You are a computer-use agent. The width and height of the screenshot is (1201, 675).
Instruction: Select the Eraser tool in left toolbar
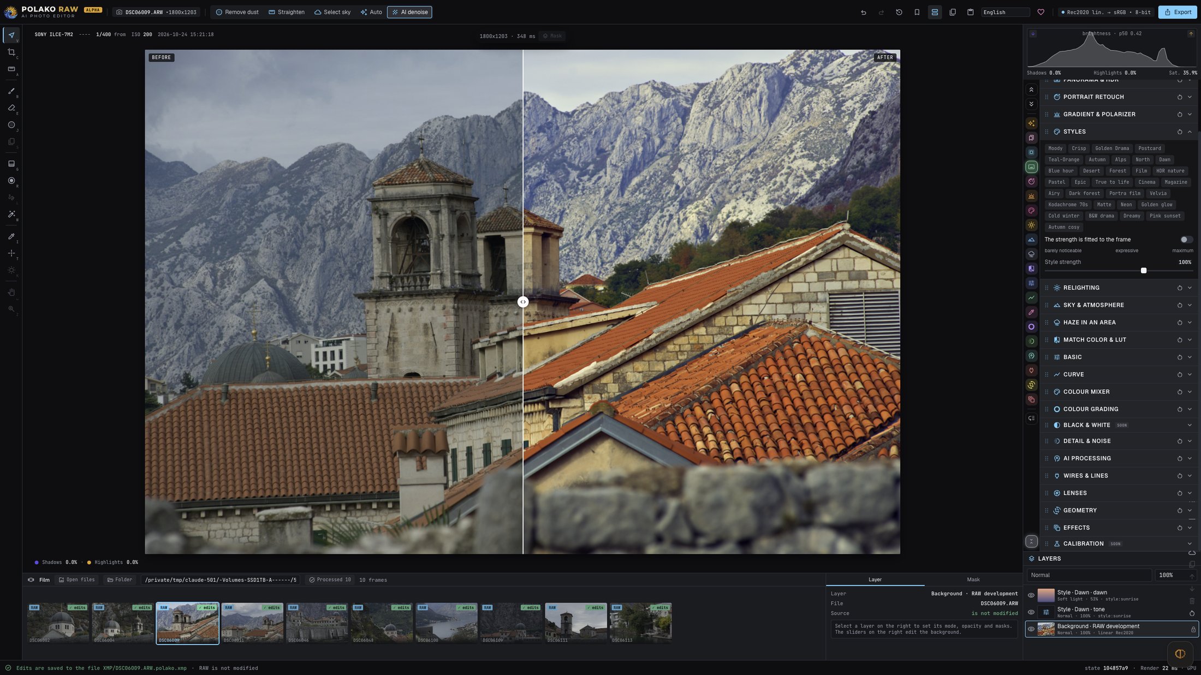pos(11,108)
